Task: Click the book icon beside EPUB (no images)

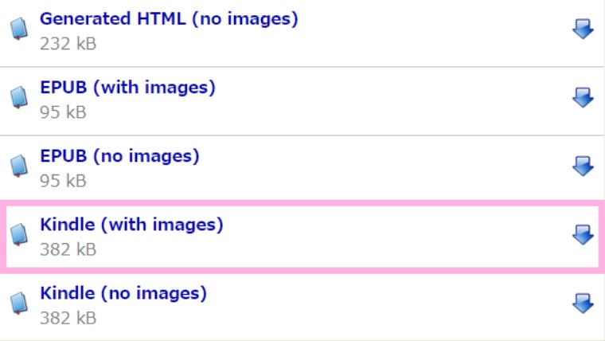Action: 19,166
